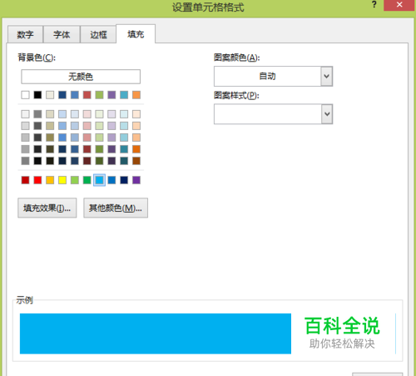The height and width of the screenshot is (376, 416).
Task: Click 其他颜色(M) button
Action: tap(116, 208)
